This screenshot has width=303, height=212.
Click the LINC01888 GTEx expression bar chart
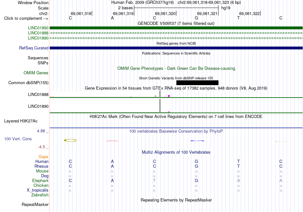[x=110, y=94]
